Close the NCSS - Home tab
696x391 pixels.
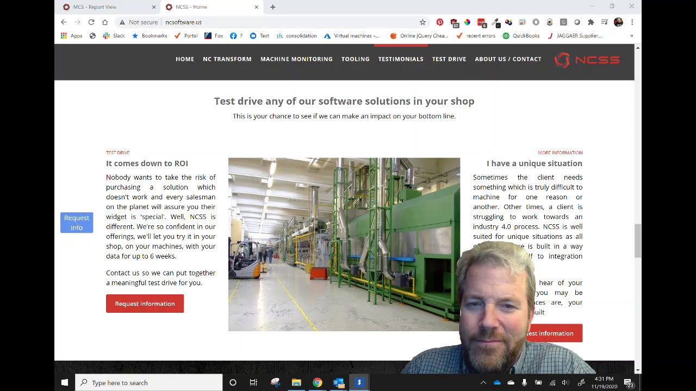pyautogui.click(x=256, y=7)
